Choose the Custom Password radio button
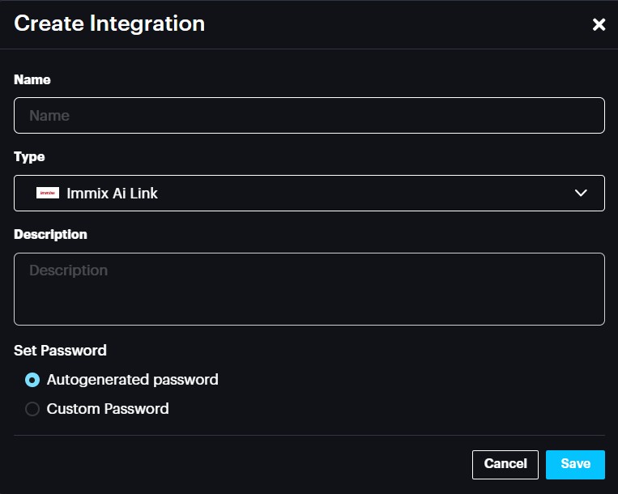This screenshot has height=494, width=618. pos(32,409)
